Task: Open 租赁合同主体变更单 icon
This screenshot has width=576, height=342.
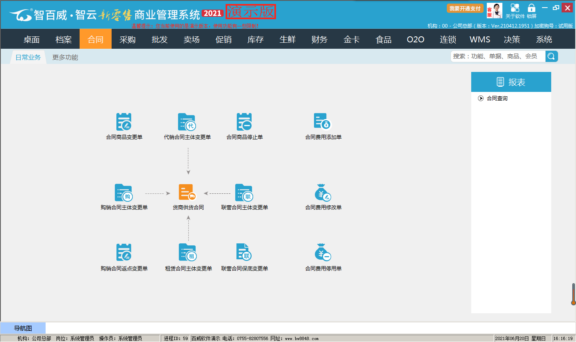Action: pos(188,253)
